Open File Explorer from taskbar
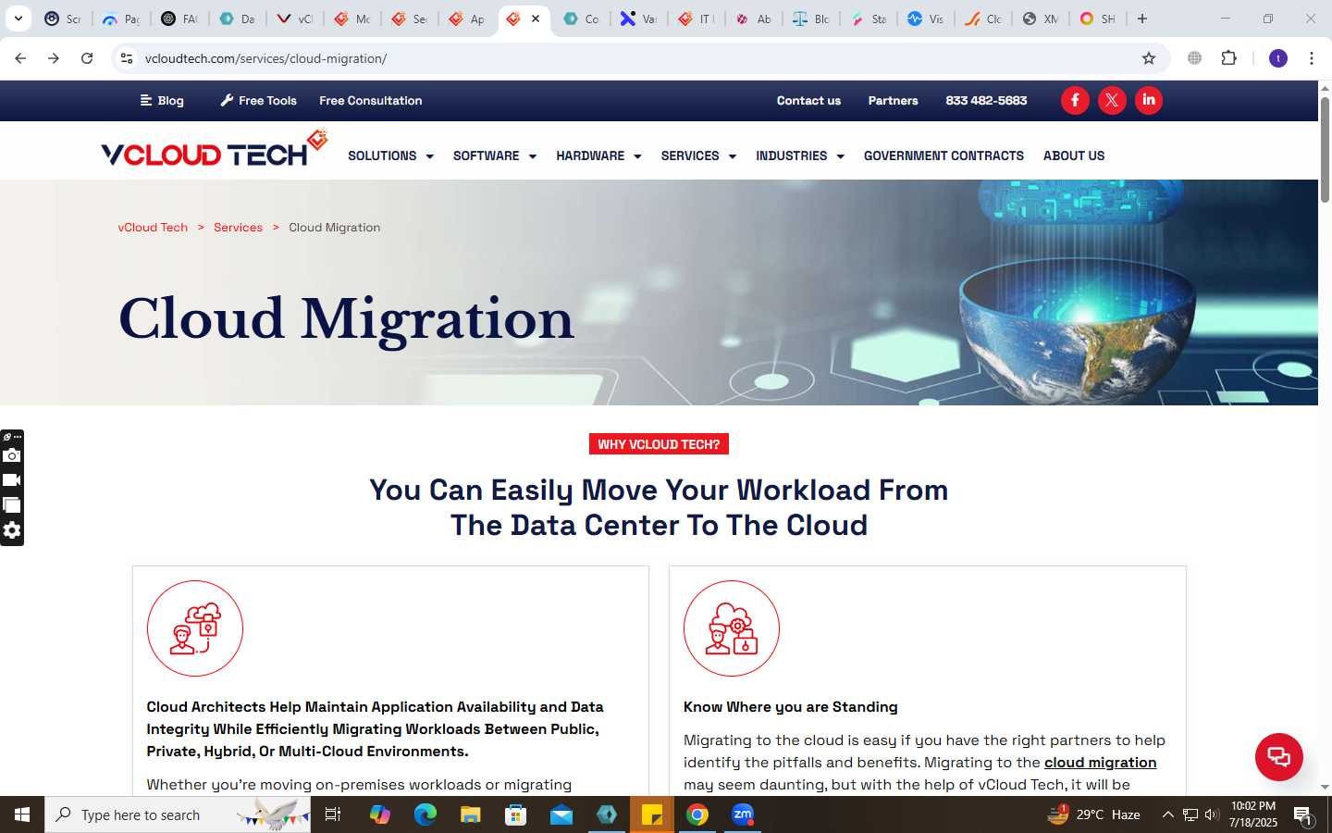The height and width of the screenshot is (833, 1332). click(470, 814)
